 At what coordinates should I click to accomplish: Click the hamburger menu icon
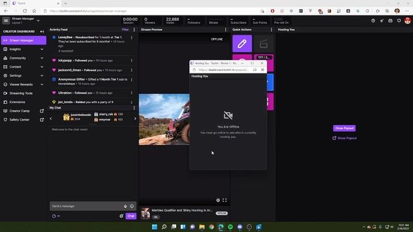pos(6,21)
